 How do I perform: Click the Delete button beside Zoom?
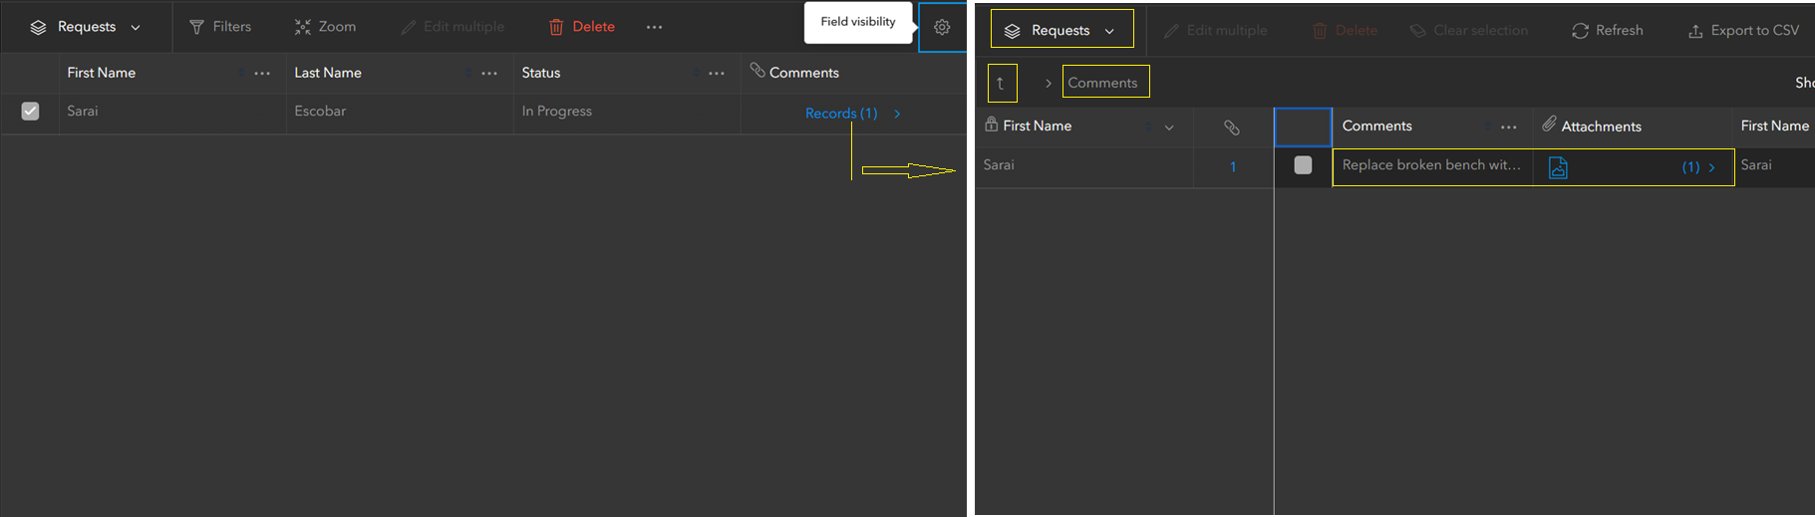click(x=582, y=27)
